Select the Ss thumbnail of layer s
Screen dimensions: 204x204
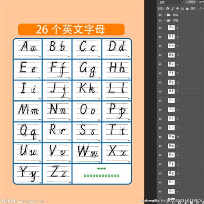click(171, 191)
